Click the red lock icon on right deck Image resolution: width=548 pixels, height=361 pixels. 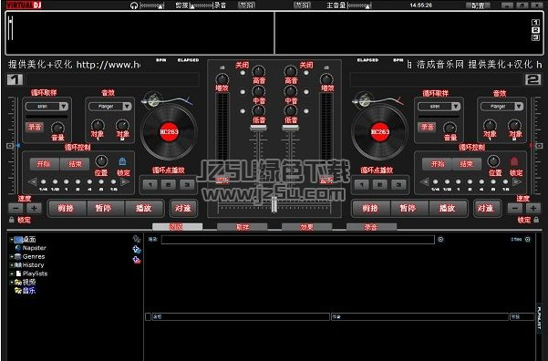click(x=513, y=161)
